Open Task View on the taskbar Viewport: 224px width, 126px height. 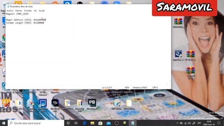(x=76, y=123)
